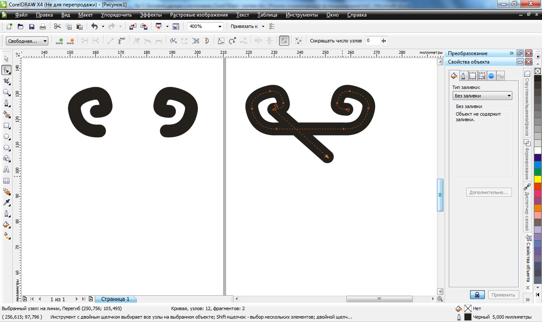The width and height of the screenshot is (542, 322).
Task: Click the rotate and skew nodes icon
Action: pyautogui.click(x=232, y=41)
